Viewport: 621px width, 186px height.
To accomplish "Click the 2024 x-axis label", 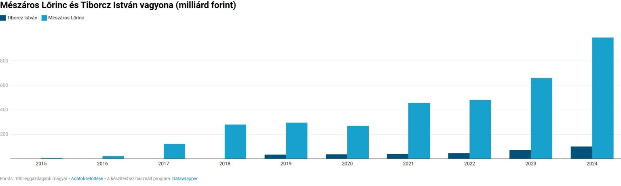I will (x=592, y=164).
